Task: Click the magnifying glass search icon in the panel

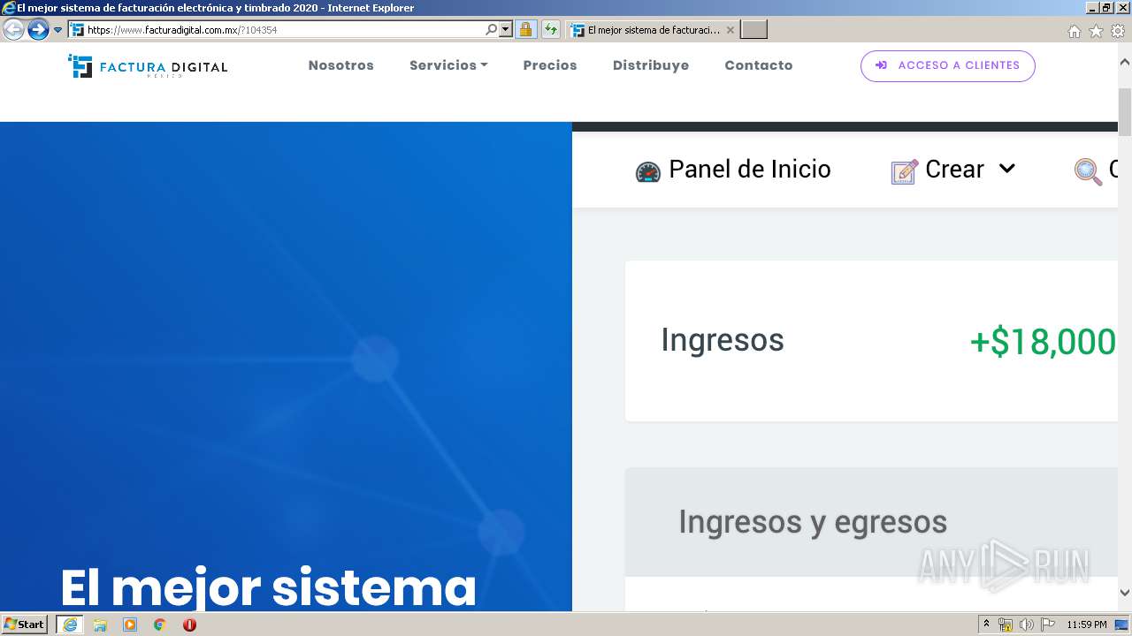Action: [1088, 171]
